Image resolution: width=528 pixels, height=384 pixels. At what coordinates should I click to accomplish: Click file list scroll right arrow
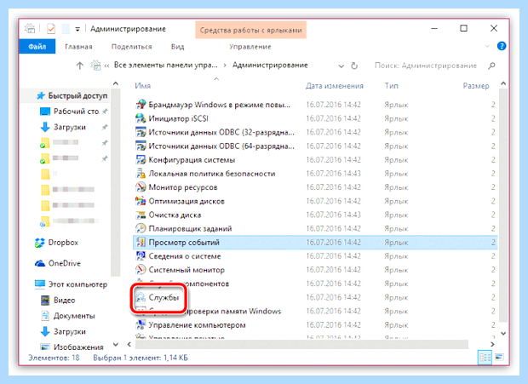tap(492, 344)
